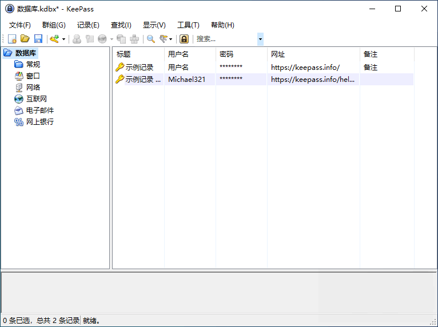Open the 显示(V) menu
Viewport: 438px width, 327px height.
point(154,25)
